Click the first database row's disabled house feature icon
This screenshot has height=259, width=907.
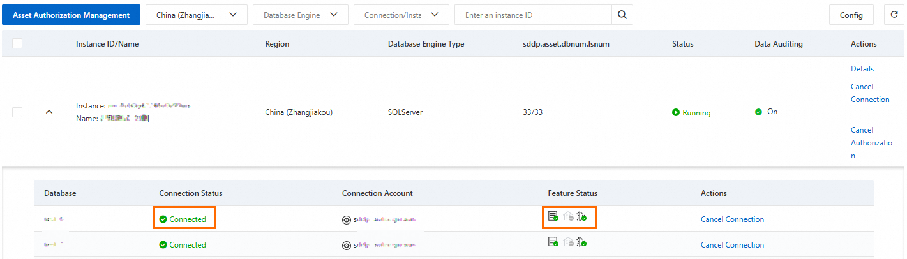pyautogui.click(x=567, y=218)
